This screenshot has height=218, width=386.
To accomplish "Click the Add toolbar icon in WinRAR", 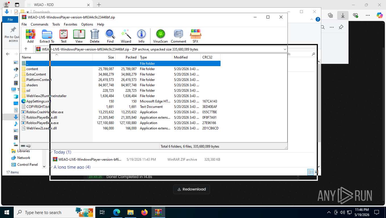I will [x=30, y=36].
